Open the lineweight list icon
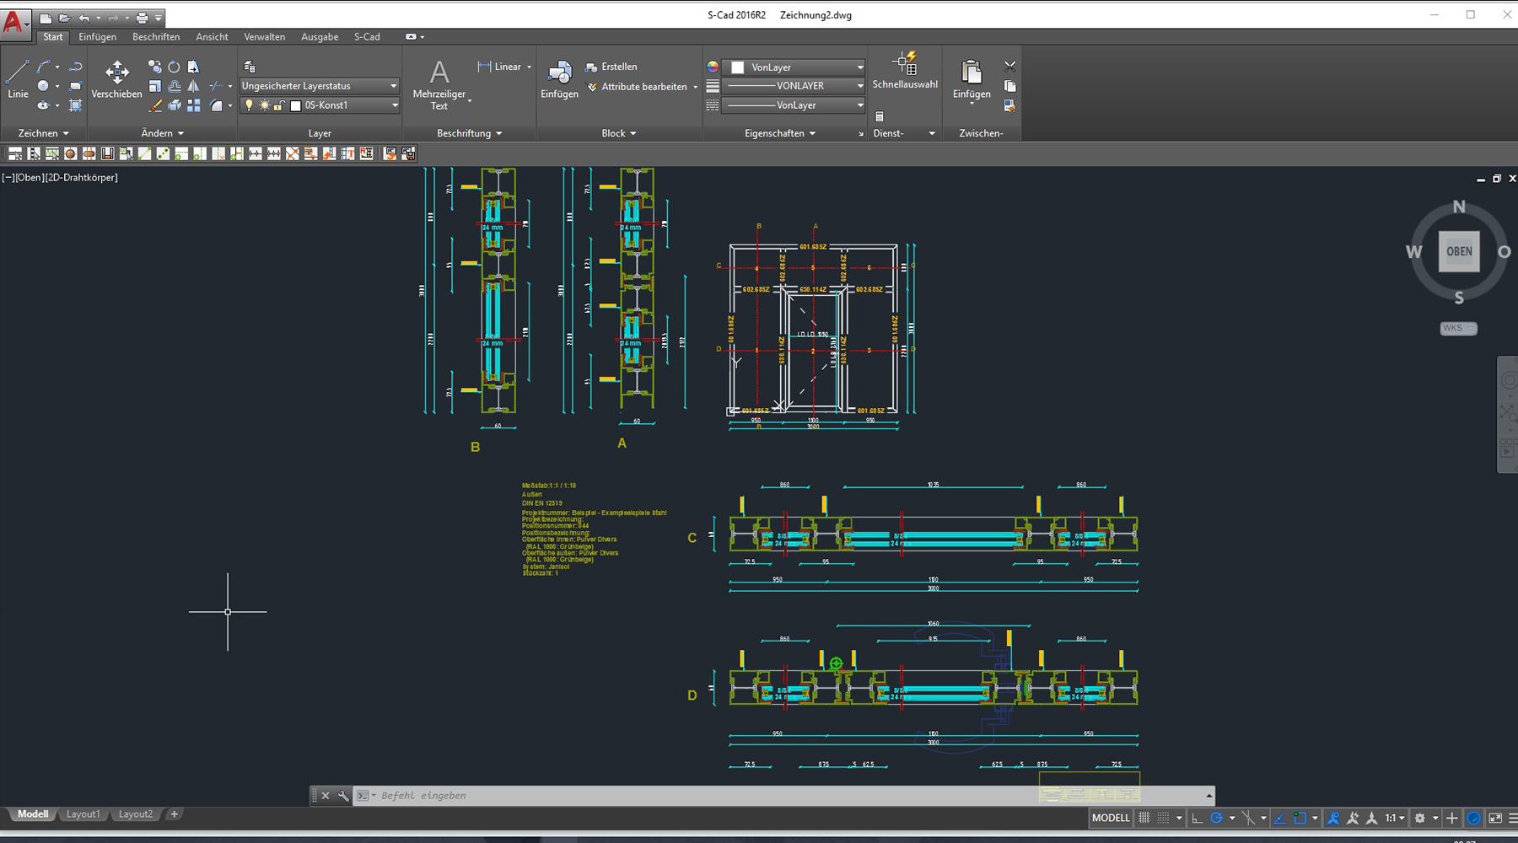 (713, 86)
